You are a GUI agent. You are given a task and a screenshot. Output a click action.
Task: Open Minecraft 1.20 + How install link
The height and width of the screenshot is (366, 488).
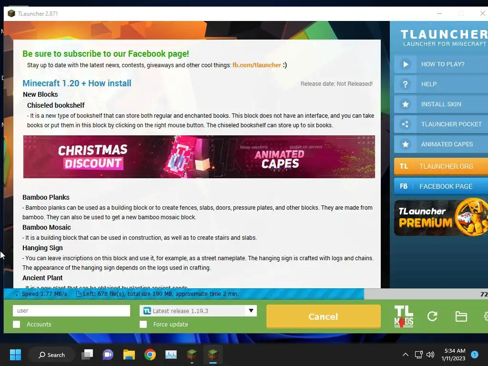click(77, 83)
